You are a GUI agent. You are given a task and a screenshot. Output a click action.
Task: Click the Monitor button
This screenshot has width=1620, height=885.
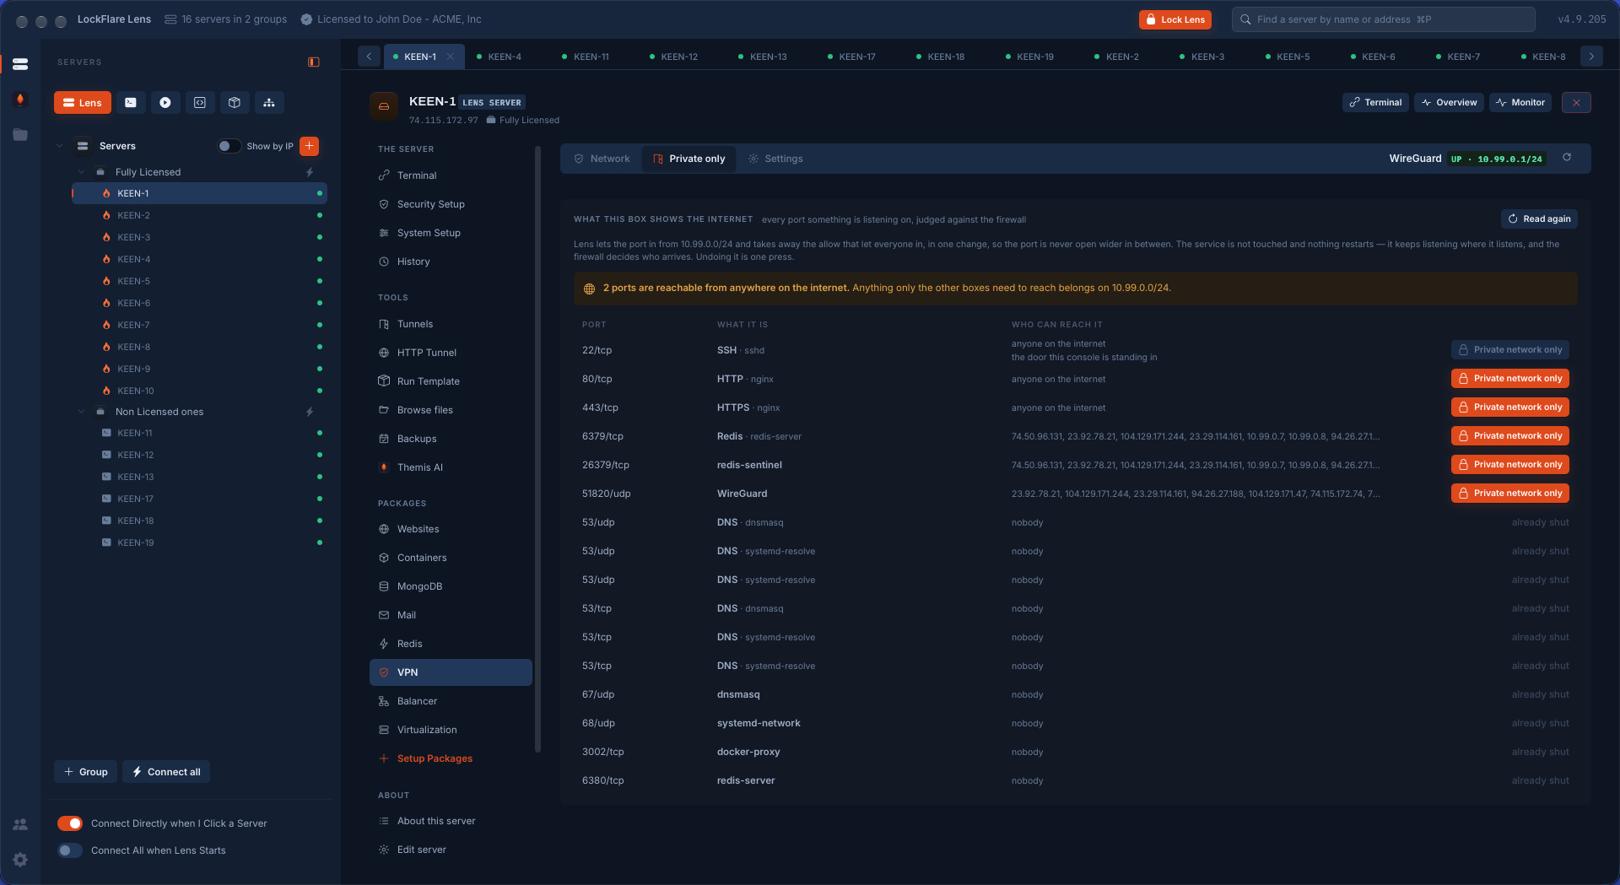tap(1520, 102)
